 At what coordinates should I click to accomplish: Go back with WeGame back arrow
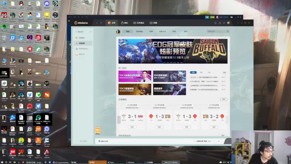click(x=97, y=23)
